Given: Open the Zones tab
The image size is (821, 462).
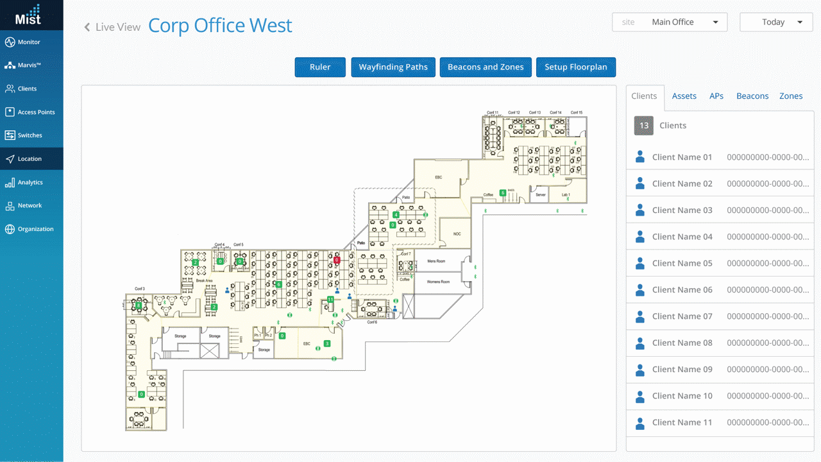Looking at the screenshot, I should coord(791,96).
